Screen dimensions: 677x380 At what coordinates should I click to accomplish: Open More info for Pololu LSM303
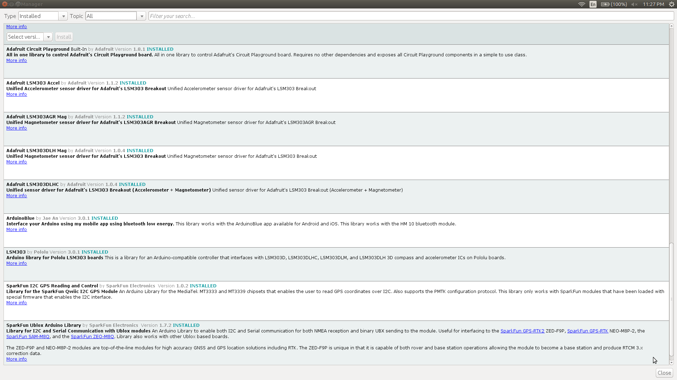(16, 263)
